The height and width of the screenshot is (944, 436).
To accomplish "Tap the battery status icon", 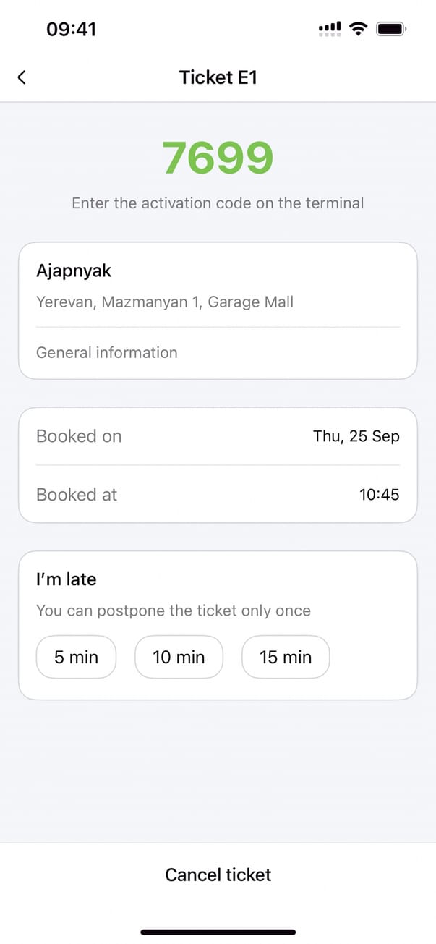I will pos(392,29).
